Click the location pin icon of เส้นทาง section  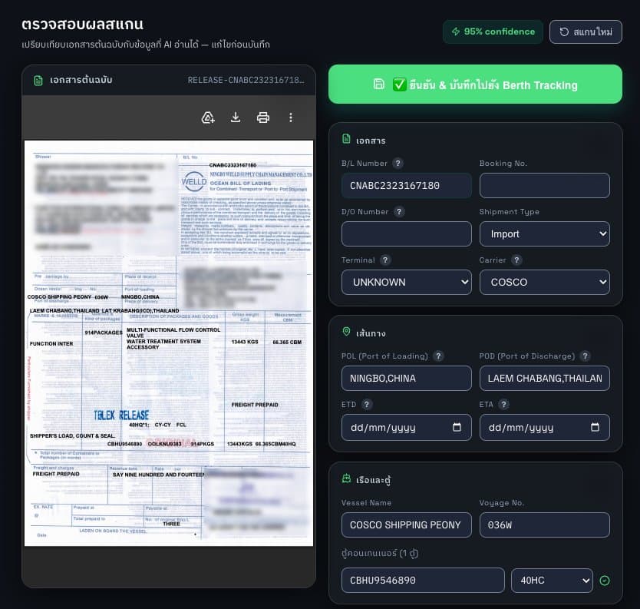click(x=346, y=331)
